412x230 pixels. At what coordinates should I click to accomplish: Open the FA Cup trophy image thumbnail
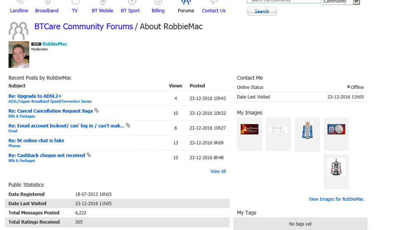[336, 167]
